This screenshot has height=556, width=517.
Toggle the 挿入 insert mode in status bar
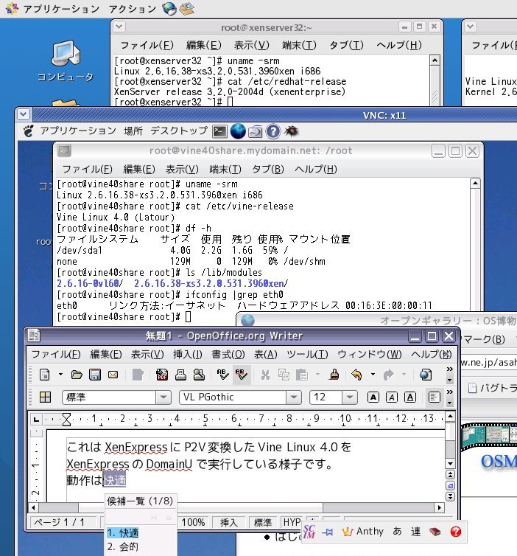229,522
